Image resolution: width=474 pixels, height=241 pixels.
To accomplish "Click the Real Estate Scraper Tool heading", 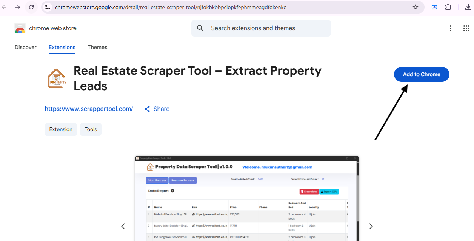I will (197, 78).
